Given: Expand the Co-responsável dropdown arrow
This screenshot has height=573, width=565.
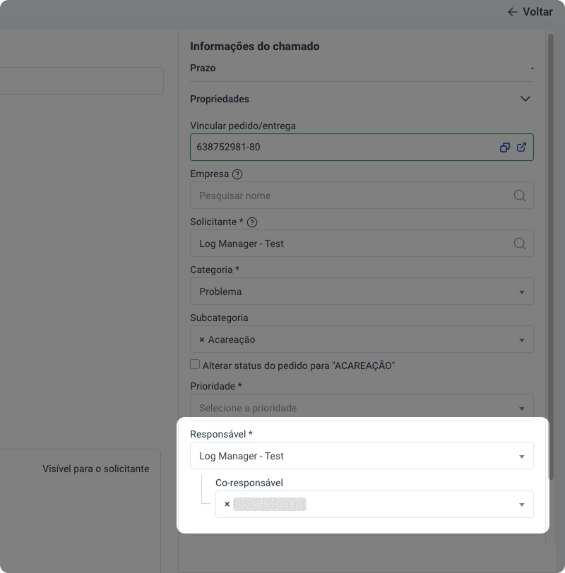Looking at the screenshot, I should click(x=521, y=505).
